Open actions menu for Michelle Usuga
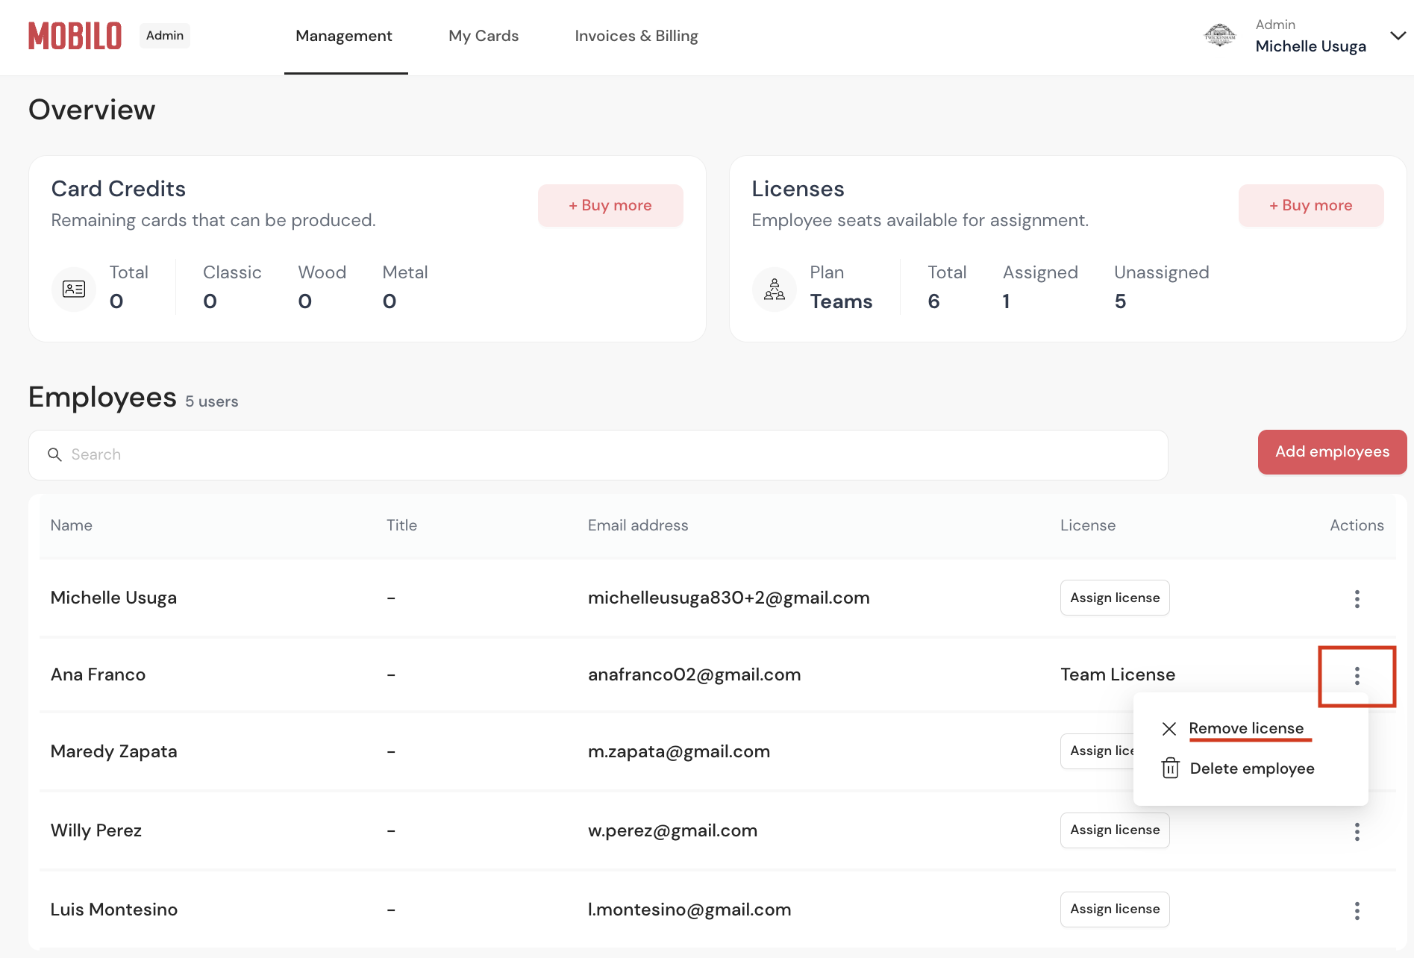This screenshot has width=1414, height=958. (x=1357, y=598)
